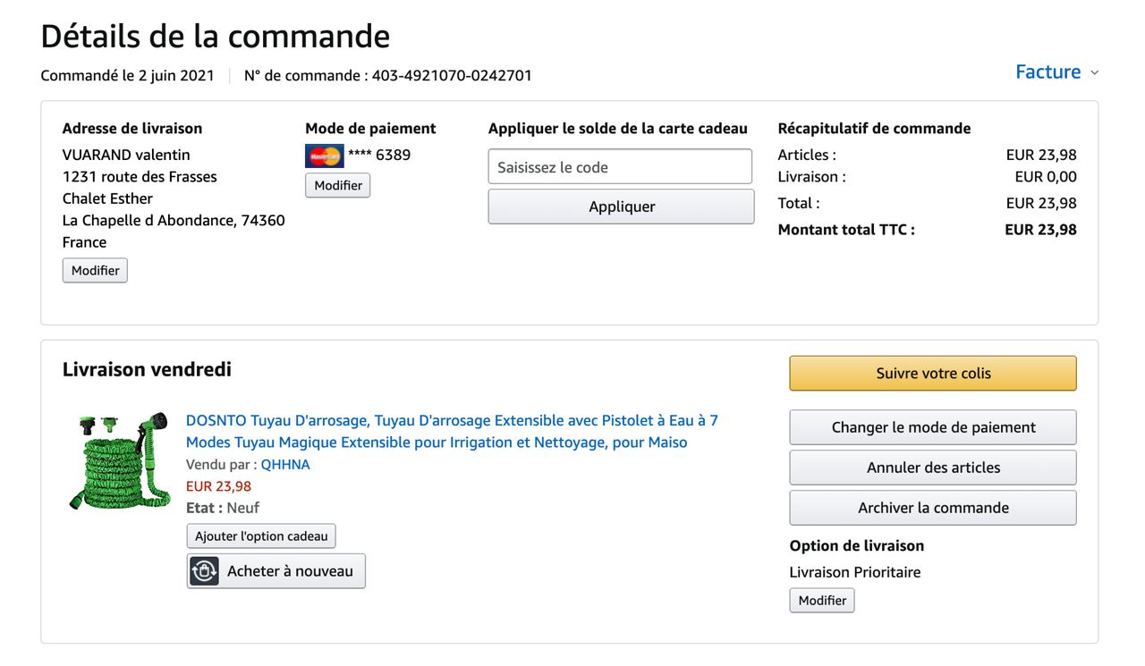The image size is (1145, 666).
Task: Modify the Livraison Prioritaire delivery option
Action: coord(821,601)
